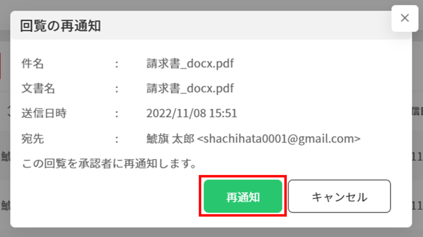Click the 請求書_docx.pdf value beside 文書名
423x237 pixels.
pyautogui.click(x=190, y=89)
